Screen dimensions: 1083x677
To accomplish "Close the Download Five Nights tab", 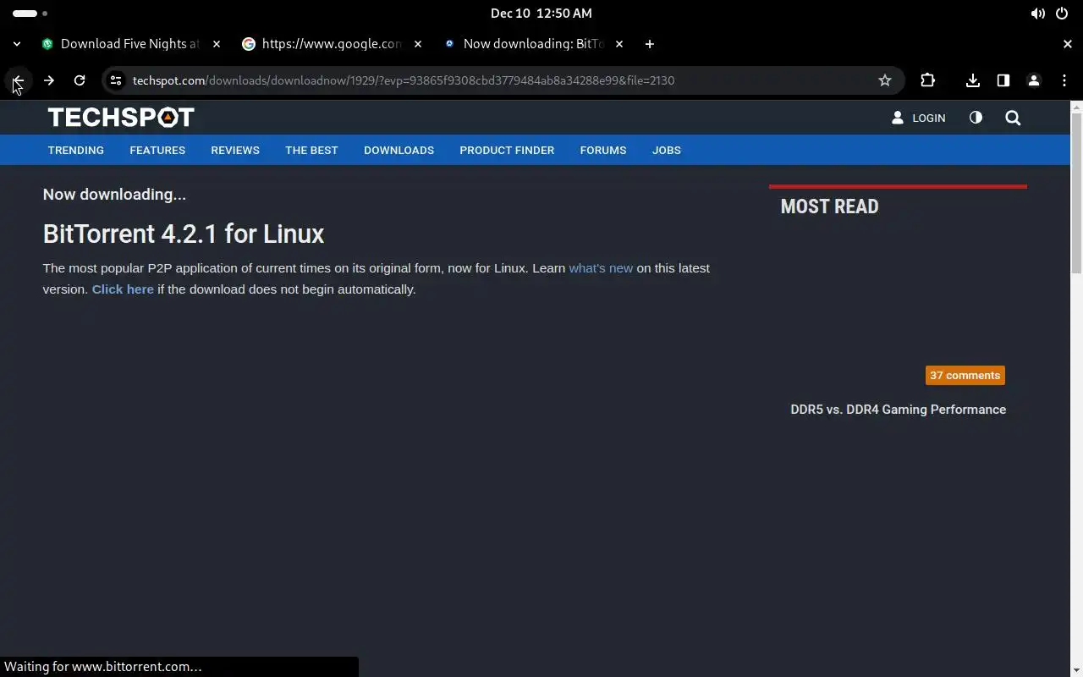I will click(217, 44).
